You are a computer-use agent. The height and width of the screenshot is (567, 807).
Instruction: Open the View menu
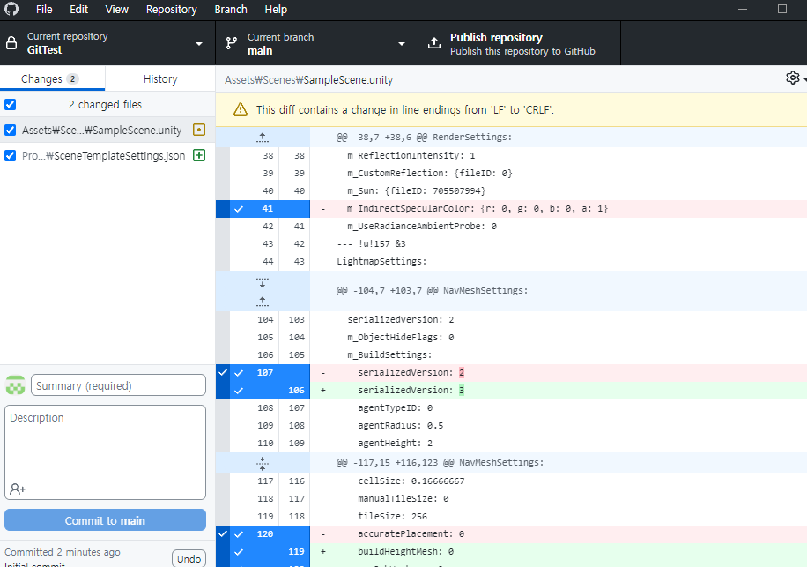tap(117, 10)
